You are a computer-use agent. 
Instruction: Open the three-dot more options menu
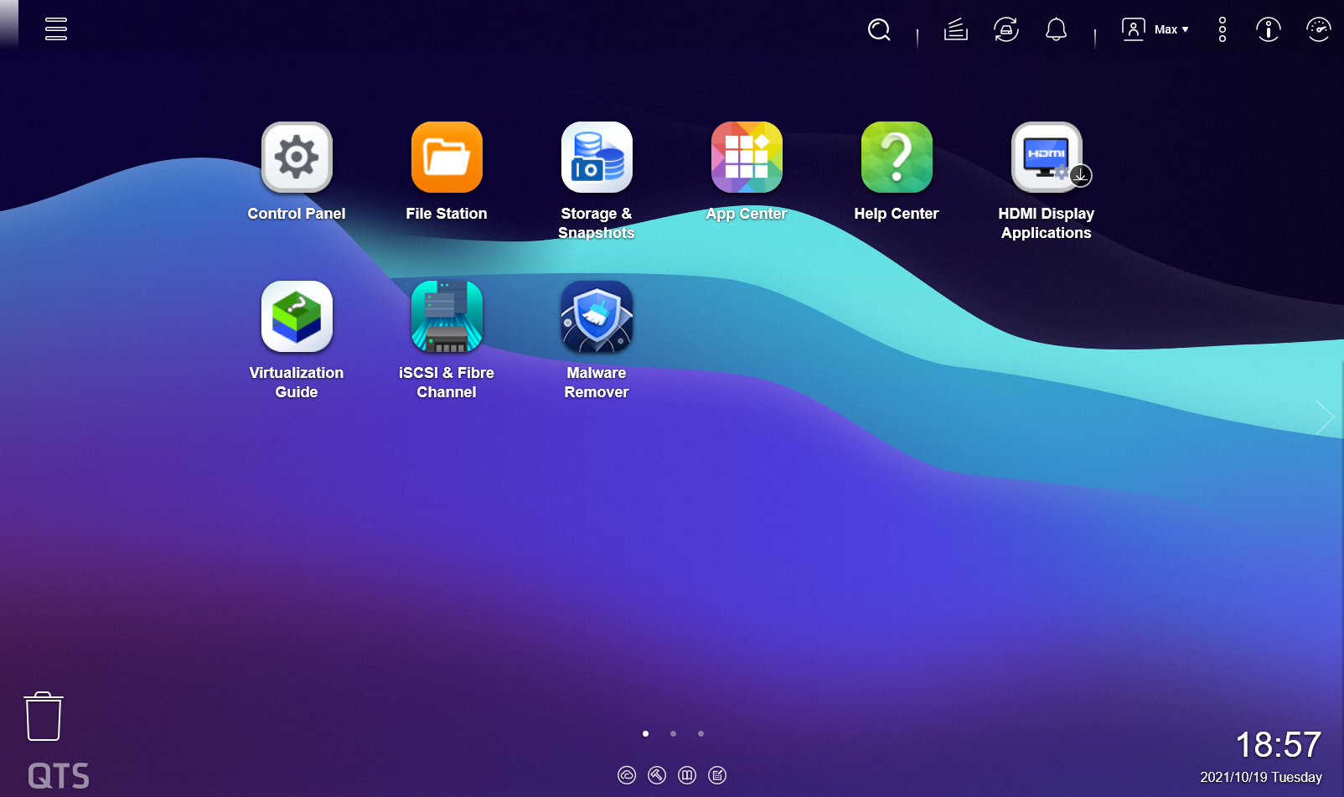point(1223,29)
